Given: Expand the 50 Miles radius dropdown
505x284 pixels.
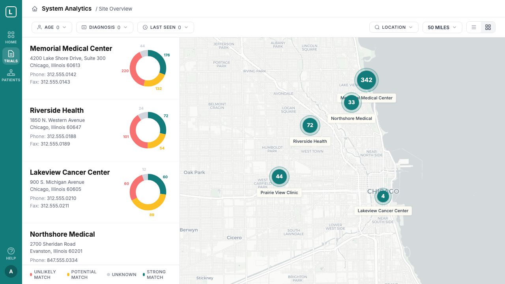Looking at the screenshot, I should 442,27.
